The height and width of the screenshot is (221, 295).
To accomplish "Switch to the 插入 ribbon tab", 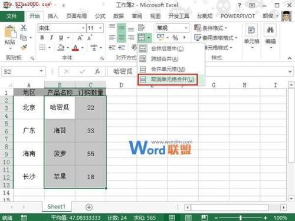I will coord(53,16).
